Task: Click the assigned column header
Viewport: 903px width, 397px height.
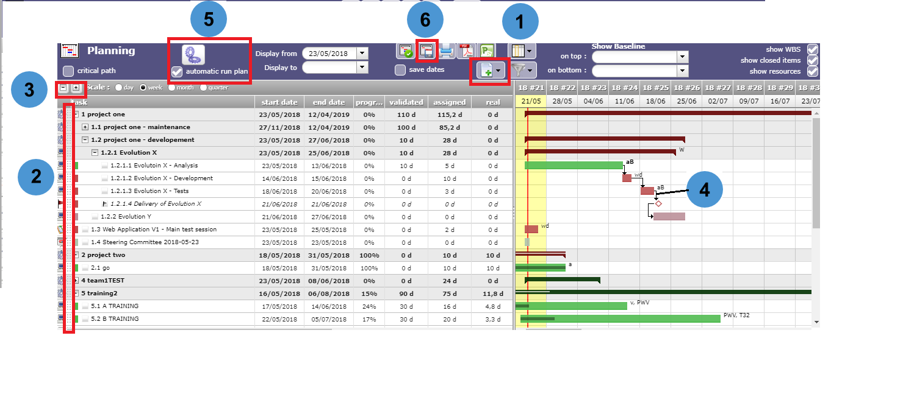Action: pos(449,102)
